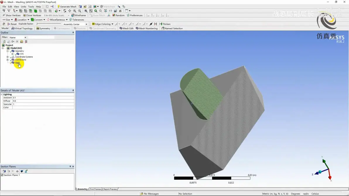Image resolution: width=349 pixels, height=196 pixels.
Task: Reset the explode view
Action: pos(12,24)
